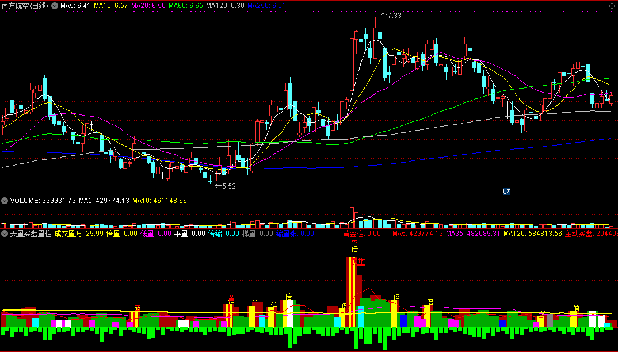Click the 7.33 high price annotation

click(395, 16)
